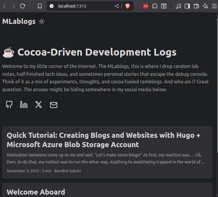
Task: Bookmark this page using the bookmark icon
Action: (40, 6)
